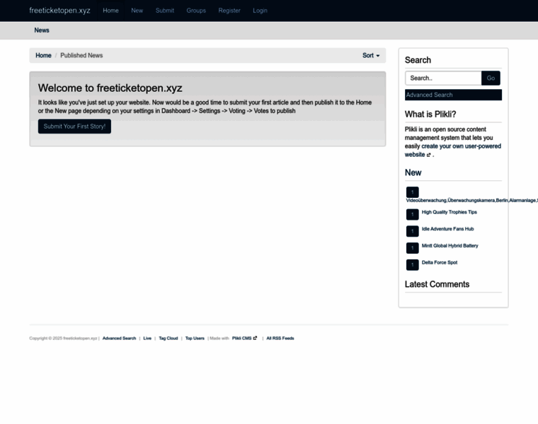The image size is (538, 424).
Task: Click the Submit Your First Story! button
Action: (74, 126)
